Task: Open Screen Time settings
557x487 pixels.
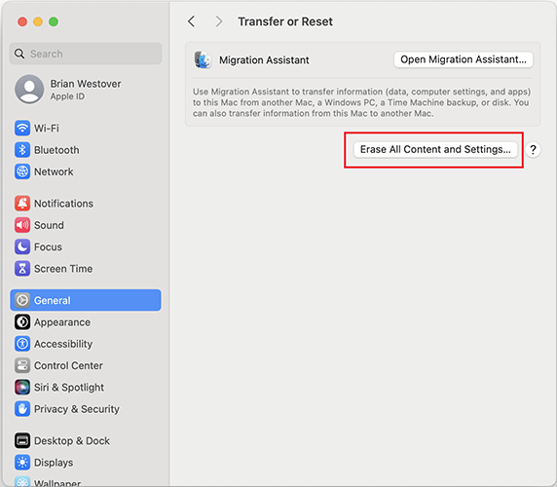Action: 86,269
